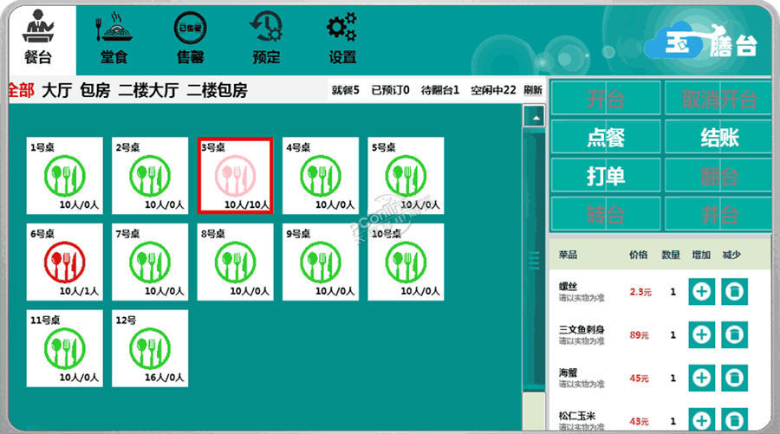The height and width of the screenshot is (434, 780).
Task: Remove 松仁玉米 from the order
Action: point(734,419)
